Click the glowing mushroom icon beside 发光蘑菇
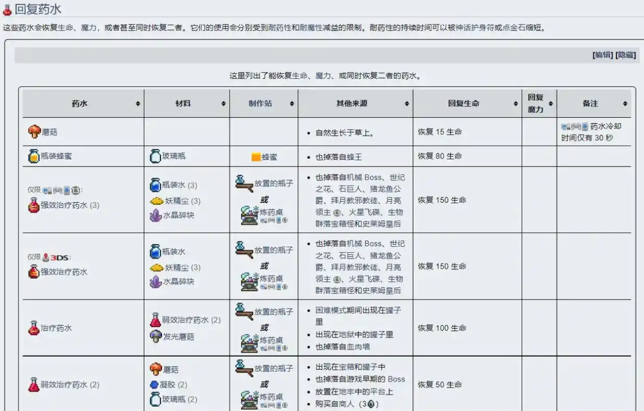Viewport: 644px width, 411px height. [155, 337]
